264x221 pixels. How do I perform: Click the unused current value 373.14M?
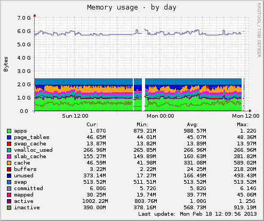[94, 176]
